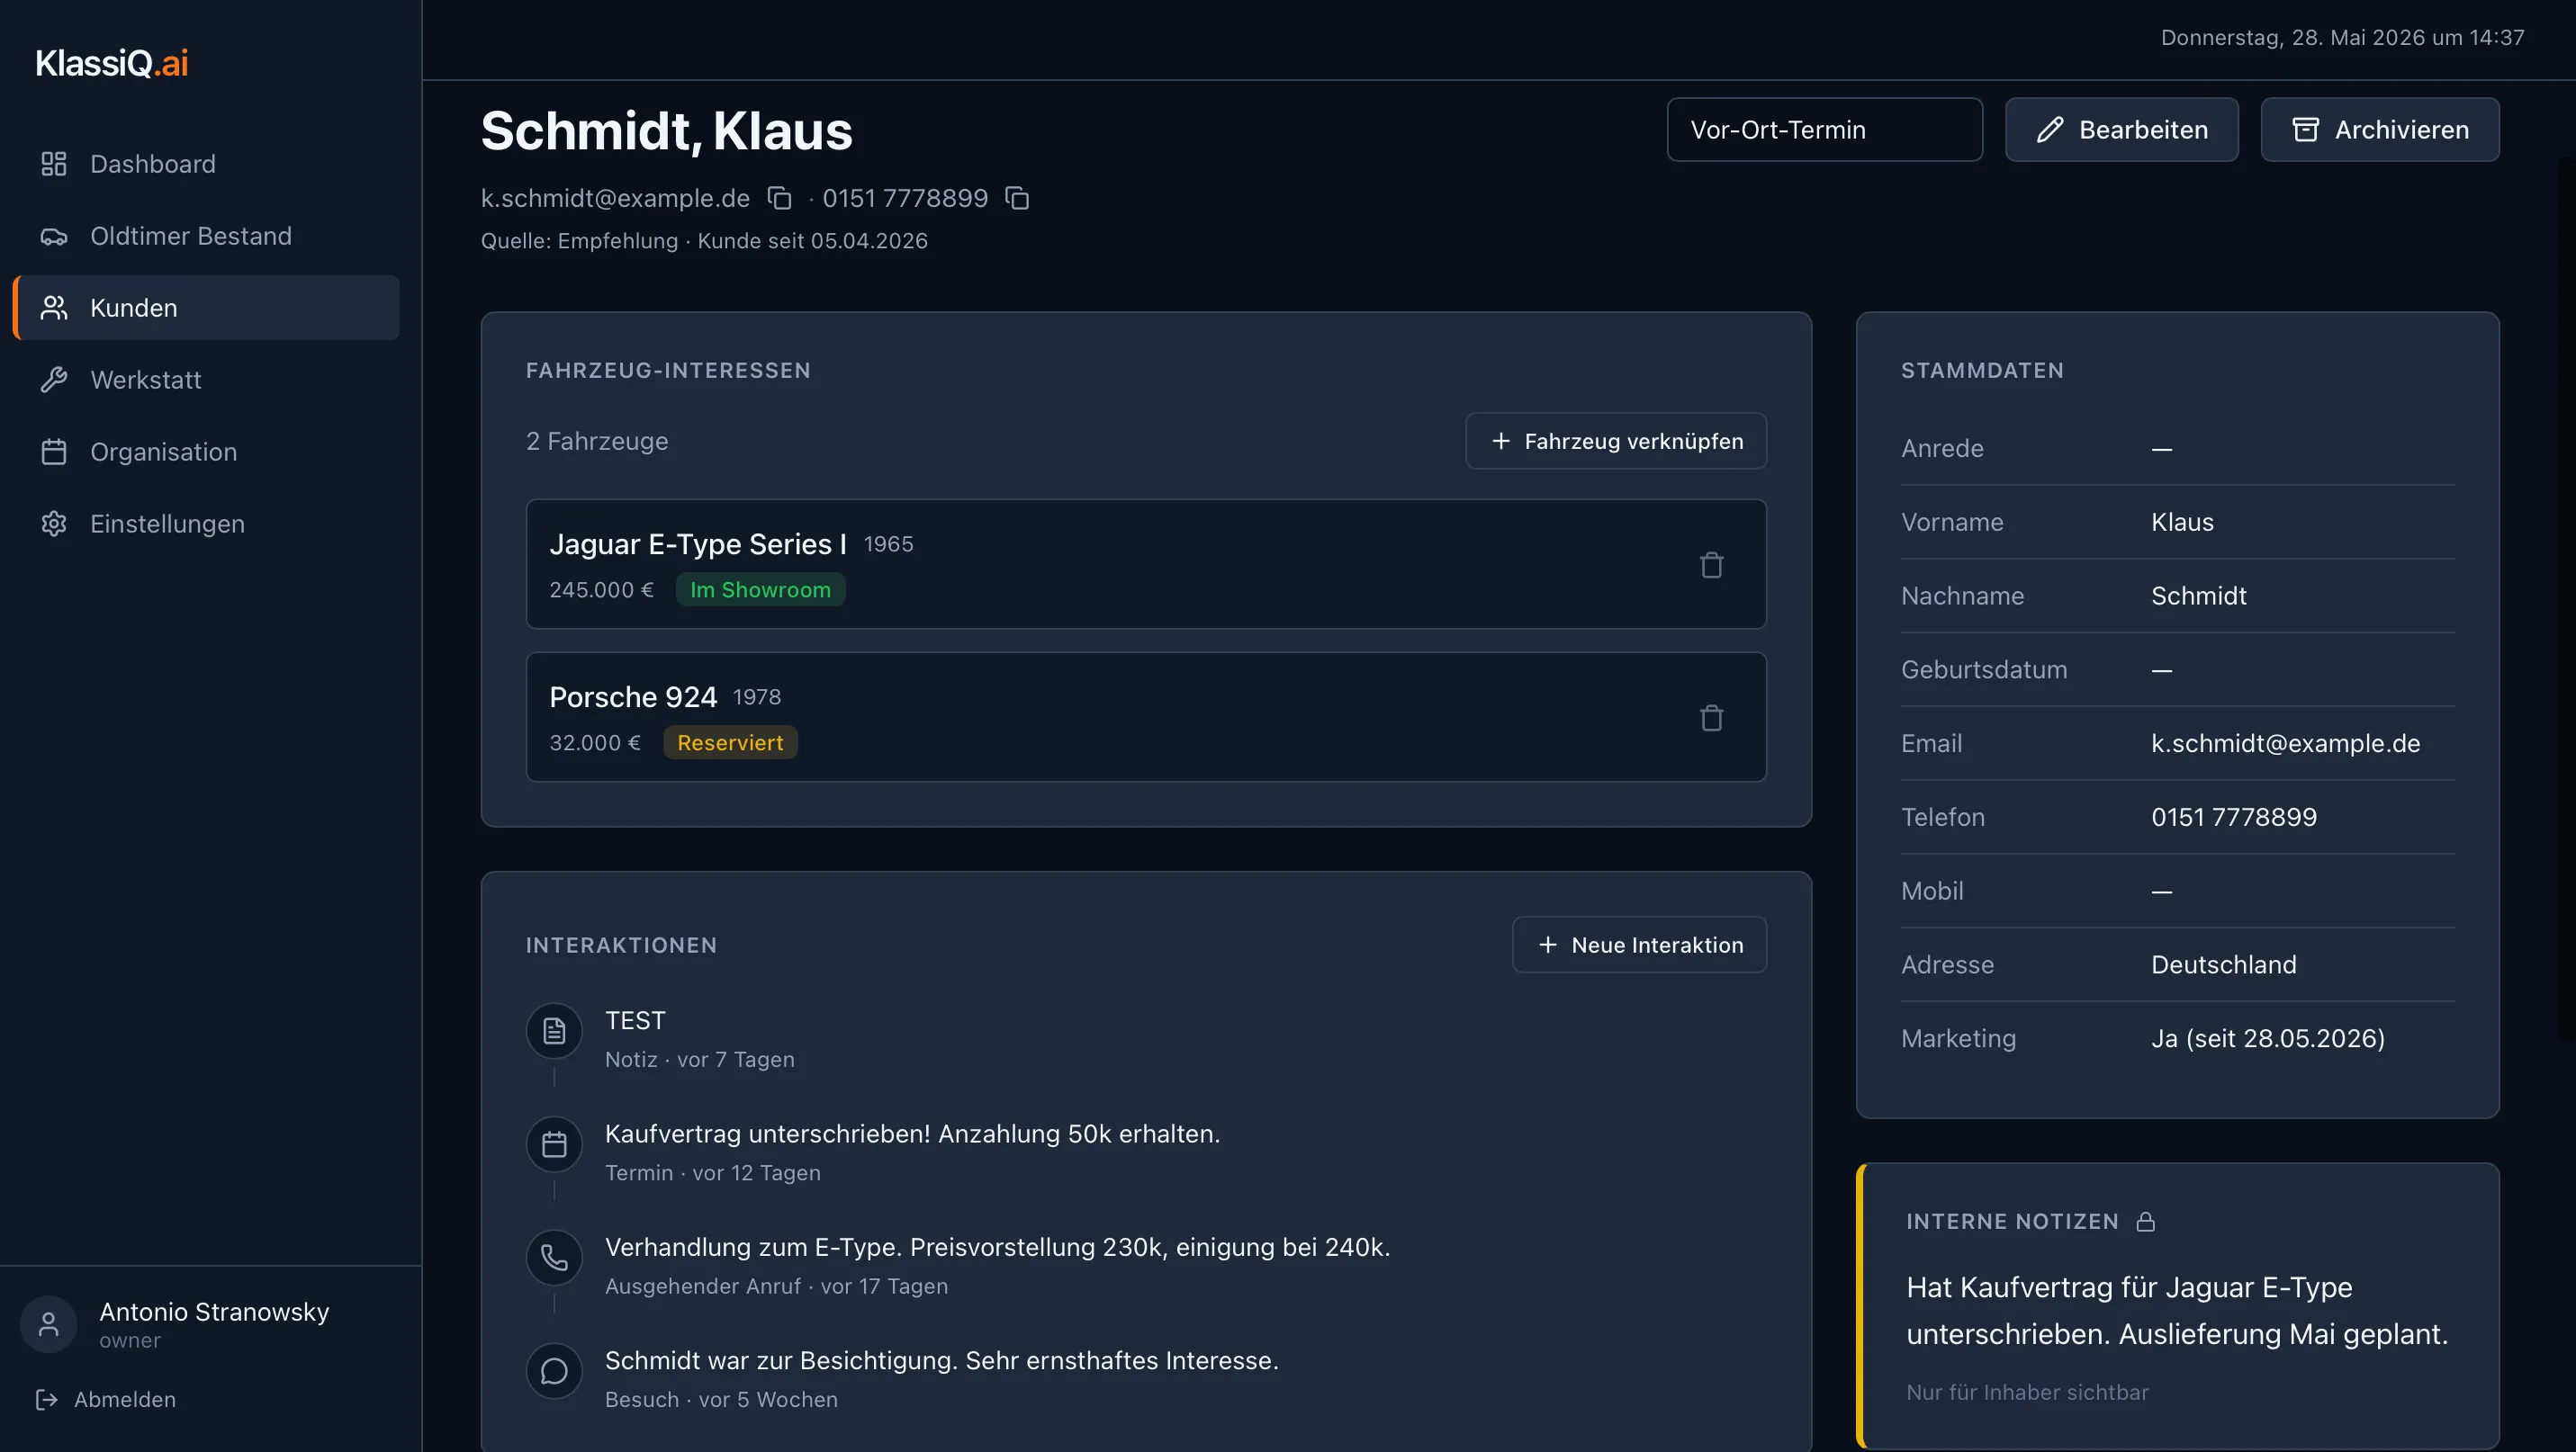Click the Archivieren button
The width and height of the screenshot is (2576, 1452).
tap(2380, 130)
